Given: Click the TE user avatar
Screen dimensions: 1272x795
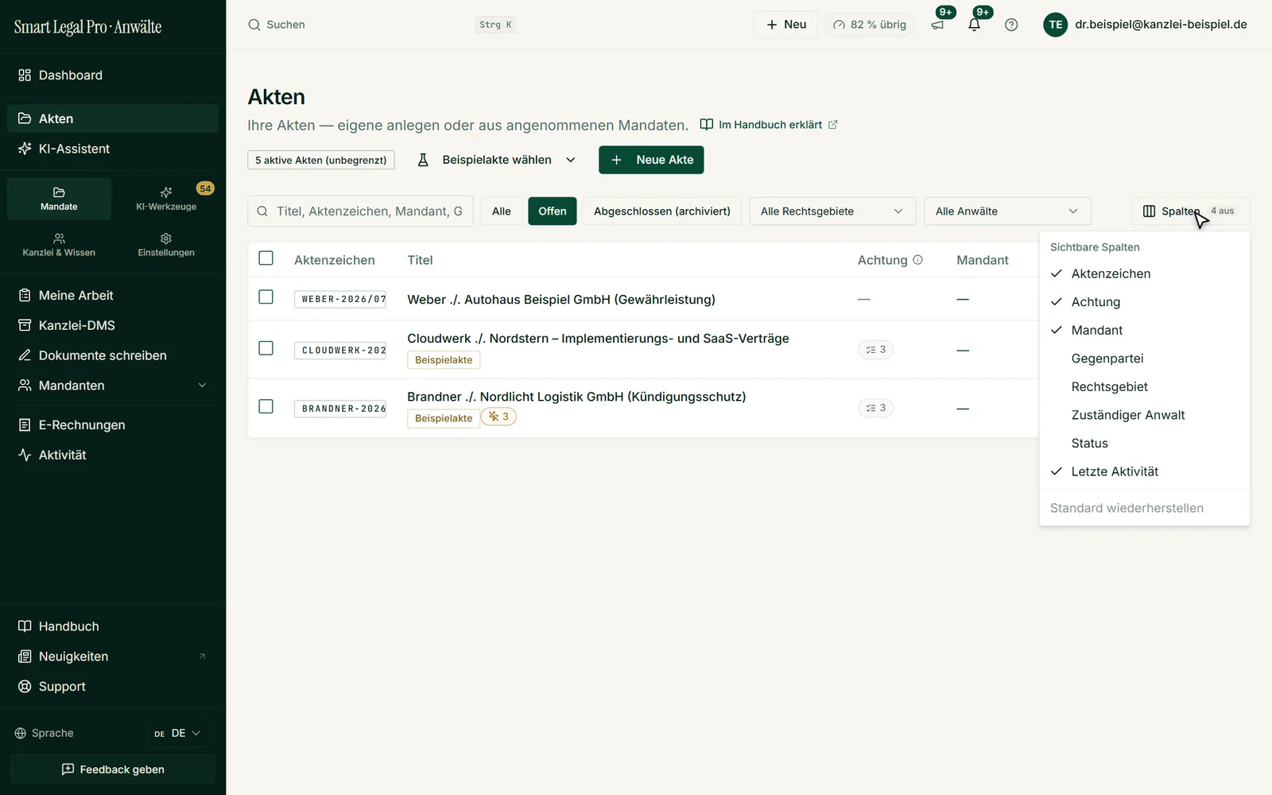Looking at the screenshot, I should coord(1055,25).
